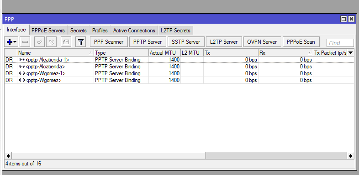
Task: Open PPP Scanner
Action: pos(109,42)
